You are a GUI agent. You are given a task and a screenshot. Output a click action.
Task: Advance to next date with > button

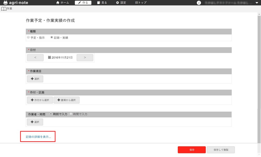coord(85,58)
